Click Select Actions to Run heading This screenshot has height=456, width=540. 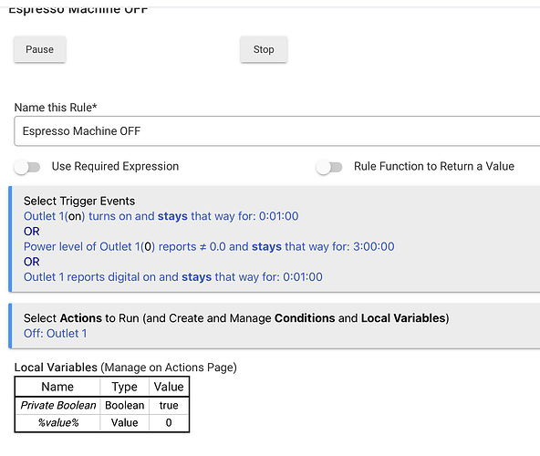point(236,318)
